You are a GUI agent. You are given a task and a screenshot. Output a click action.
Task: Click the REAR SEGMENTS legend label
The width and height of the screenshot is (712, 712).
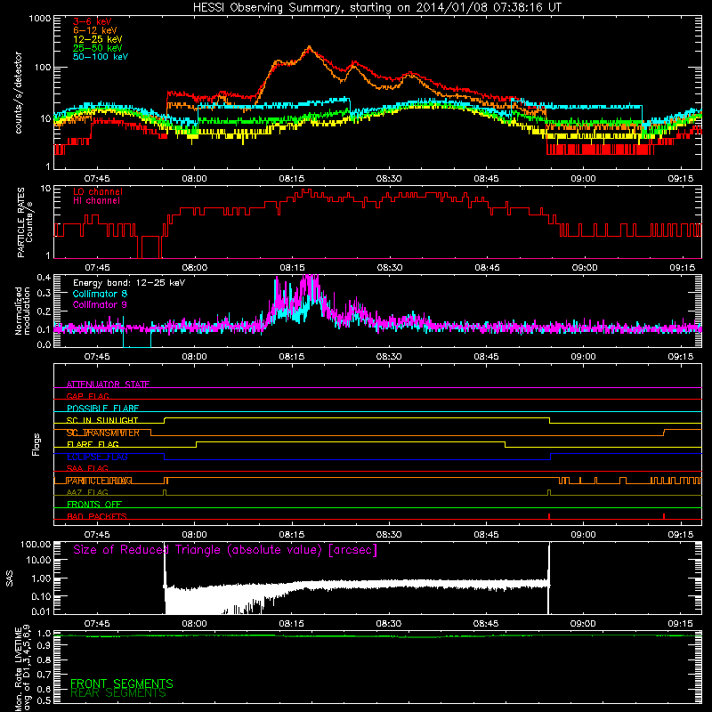pos(118,693)
